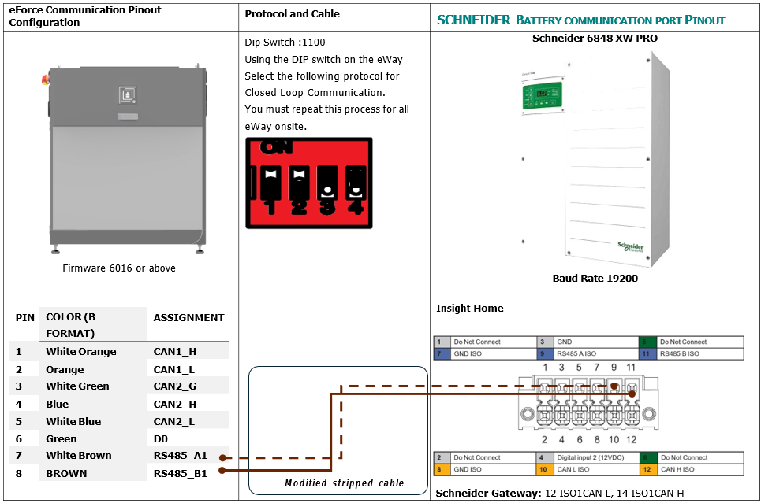The image size is (761, 503).
Task: Click the green control panel on the inverter
Action: coord(542,95)
